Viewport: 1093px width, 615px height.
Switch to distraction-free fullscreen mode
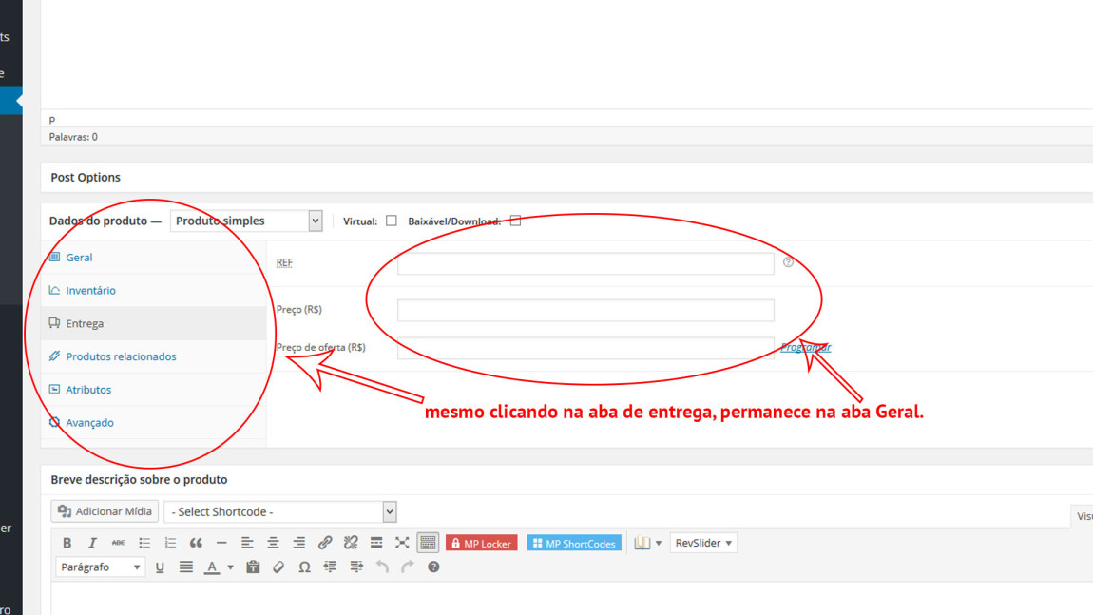click(x=402, y=543)
